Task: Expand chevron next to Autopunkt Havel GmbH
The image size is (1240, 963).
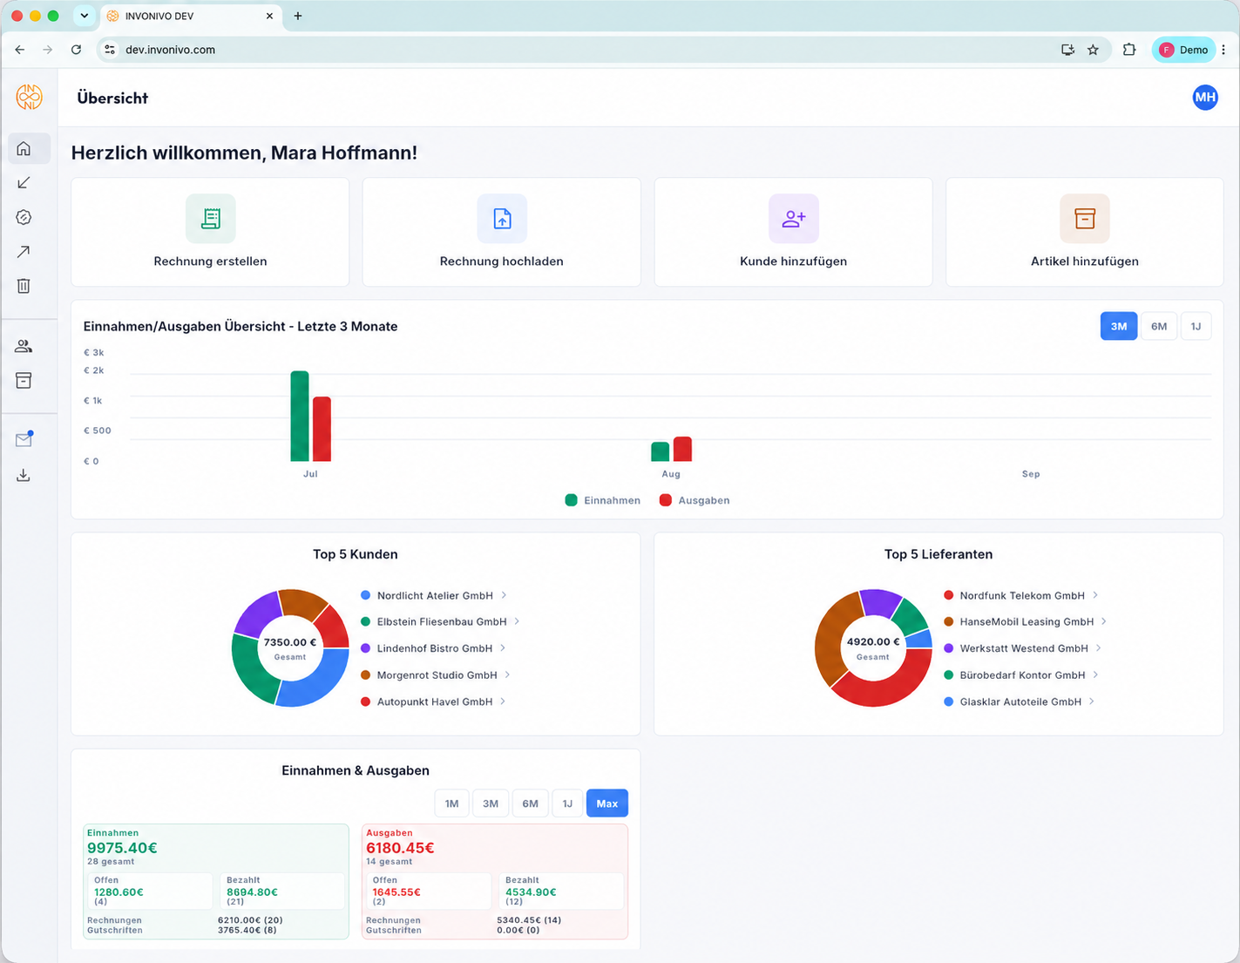Action: 503,702
